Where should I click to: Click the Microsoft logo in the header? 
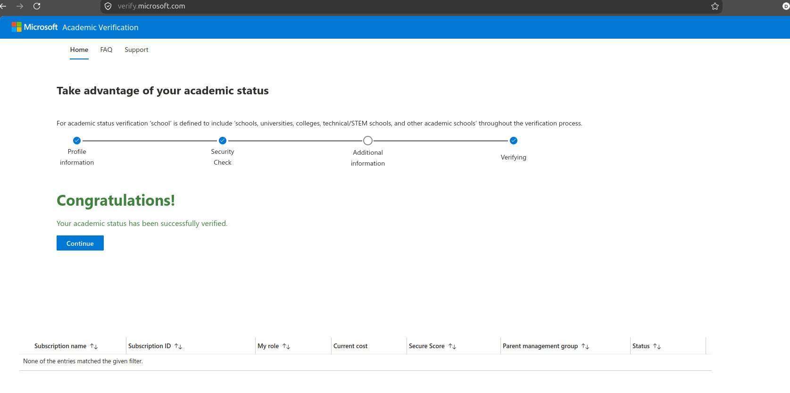pyautogui.click(x=34, y=27)
